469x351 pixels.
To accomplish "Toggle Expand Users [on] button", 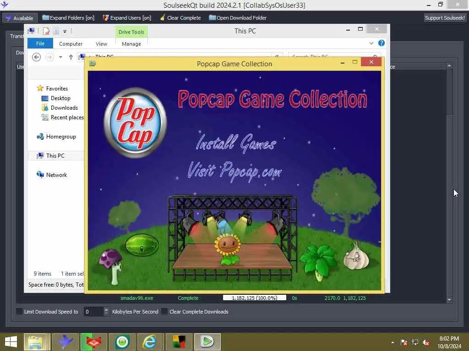I will (127, 18).
